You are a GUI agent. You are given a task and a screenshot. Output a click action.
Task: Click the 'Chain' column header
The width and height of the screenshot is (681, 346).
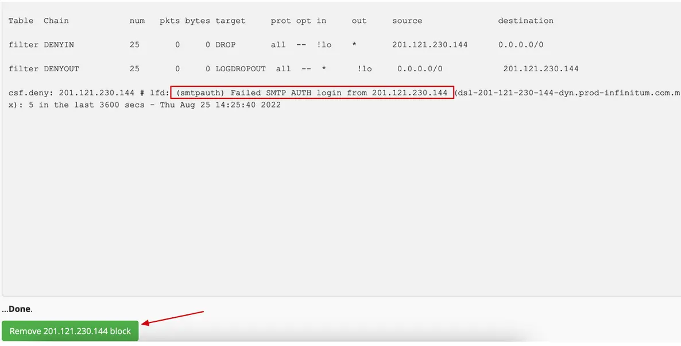pyautogui.click(x=56, y=21)
